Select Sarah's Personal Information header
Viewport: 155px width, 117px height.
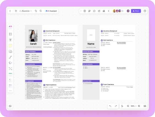(34, 52)
